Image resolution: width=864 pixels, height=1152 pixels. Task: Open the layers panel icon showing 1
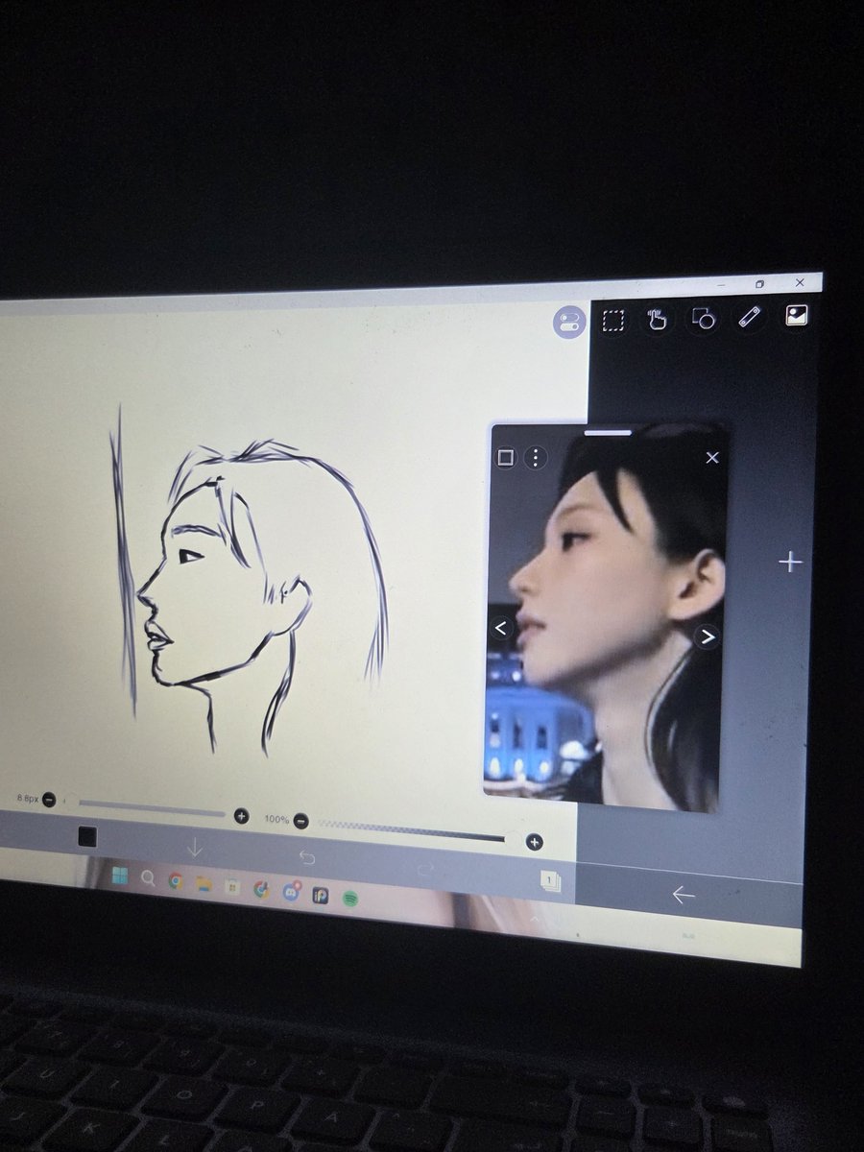[x=550, y=879]
